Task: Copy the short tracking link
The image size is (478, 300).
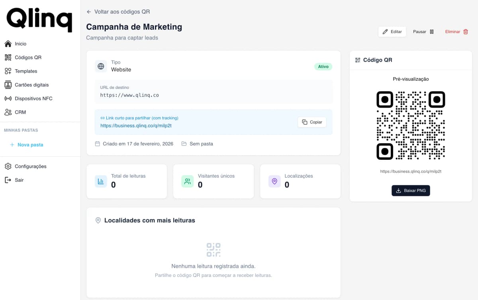Action: click(x=312, y=122)
